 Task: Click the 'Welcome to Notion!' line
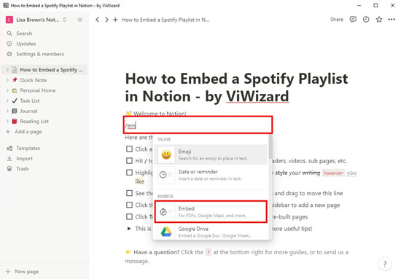tap(160, 114)
